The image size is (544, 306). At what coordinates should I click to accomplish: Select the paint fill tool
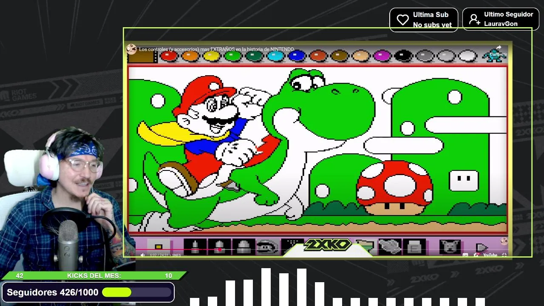coord(365,246)
